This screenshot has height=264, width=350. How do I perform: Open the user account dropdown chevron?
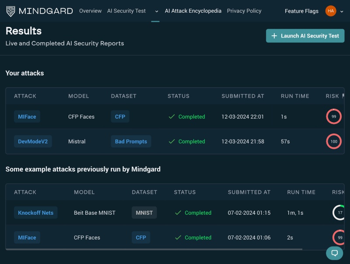tap(341, 11)
